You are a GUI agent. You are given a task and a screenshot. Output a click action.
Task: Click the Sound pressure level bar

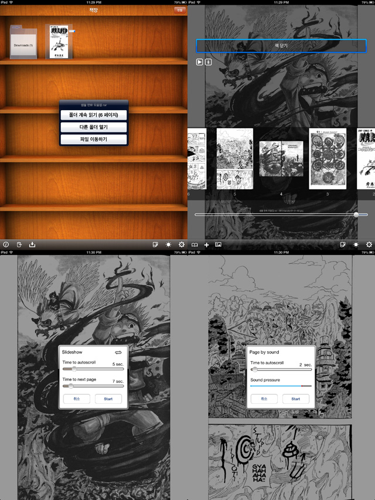coord(281,386)
